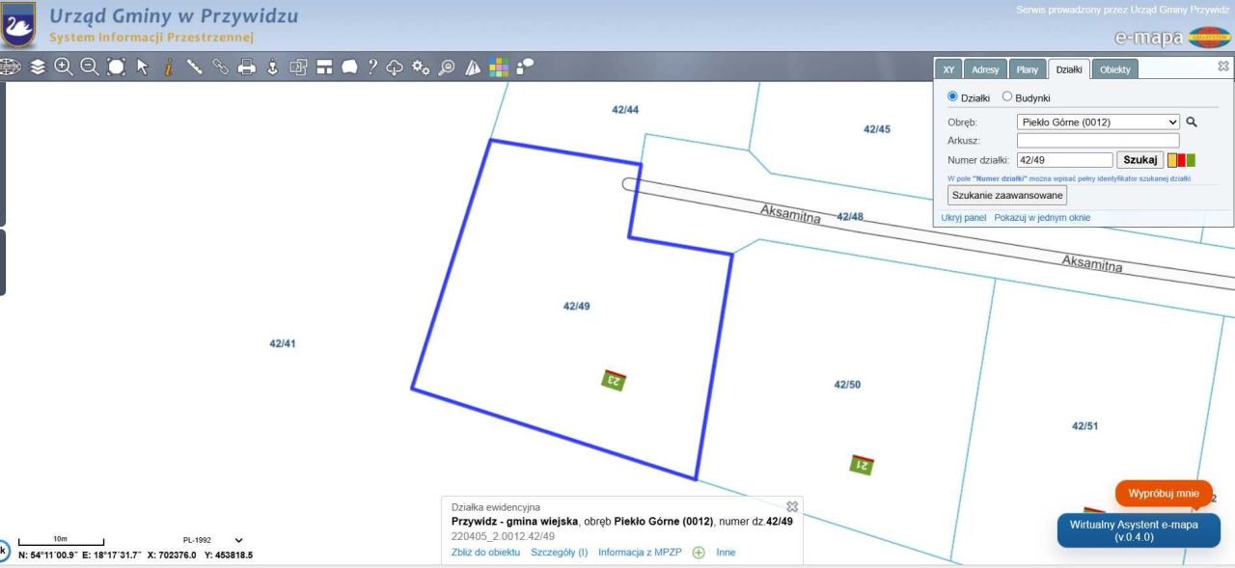Click the magnifier next to Obręb dropdown

click(1192, 122)
